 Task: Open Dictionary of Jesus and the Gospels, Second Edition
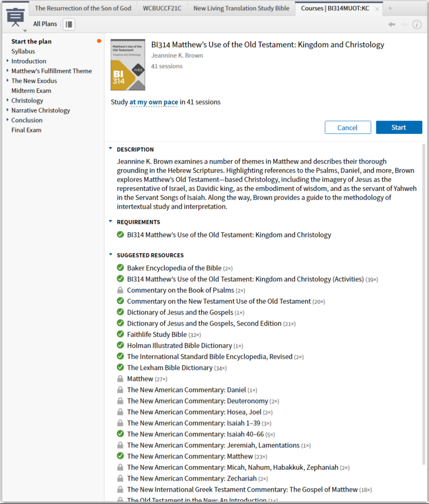click(x=204, y=324)
